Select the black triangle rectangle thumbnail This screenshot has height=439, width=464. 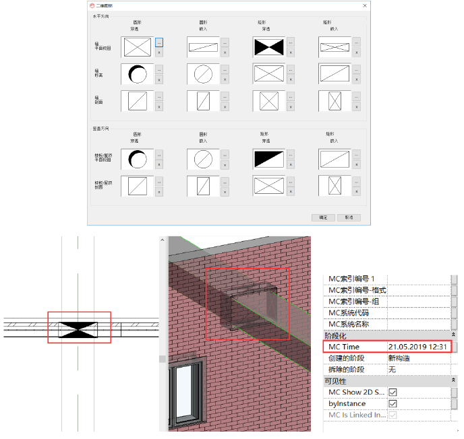[269, 159]
